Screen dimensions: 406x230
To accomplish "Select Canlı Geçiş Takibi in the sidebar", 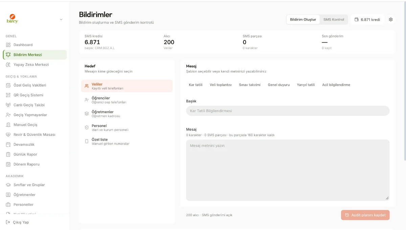I will tap(35, 105).
